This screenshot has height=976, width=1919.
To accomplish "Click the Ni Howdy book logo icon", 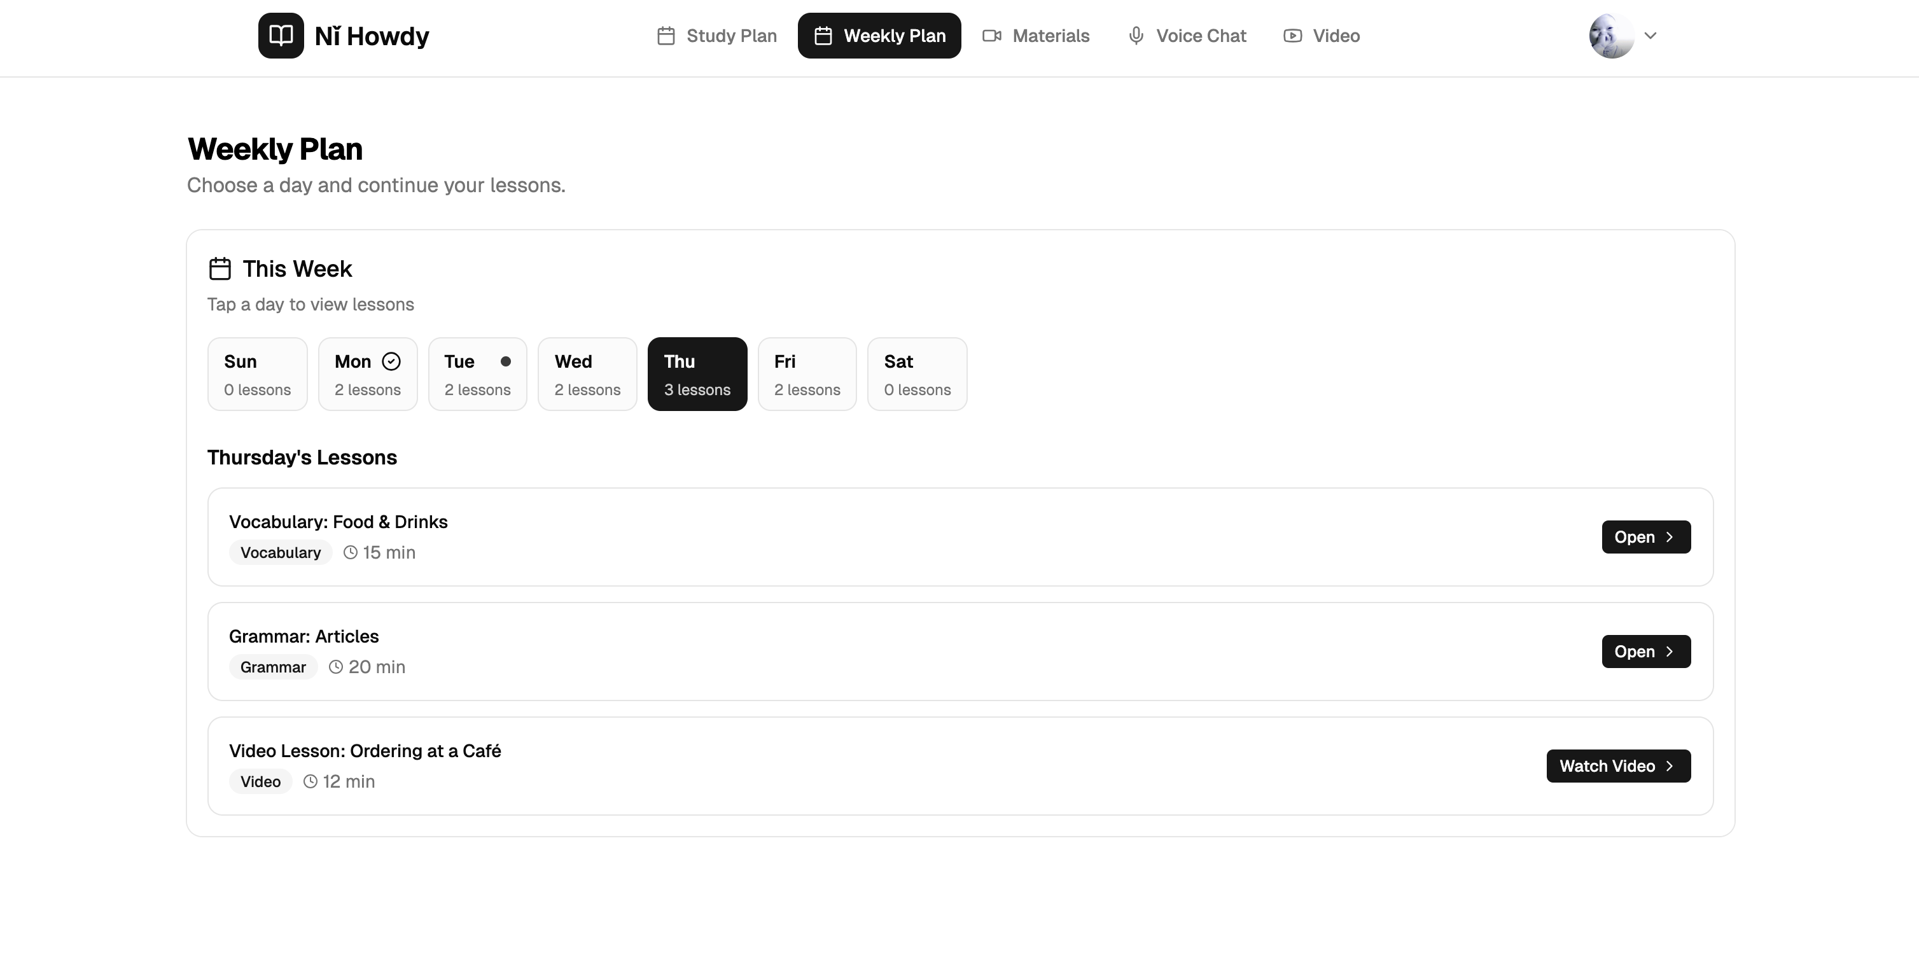I will pos(281,36).
